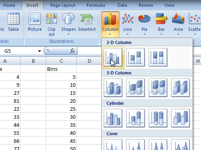
Task: Insert a Table from the ribbon
Action: 13,22
